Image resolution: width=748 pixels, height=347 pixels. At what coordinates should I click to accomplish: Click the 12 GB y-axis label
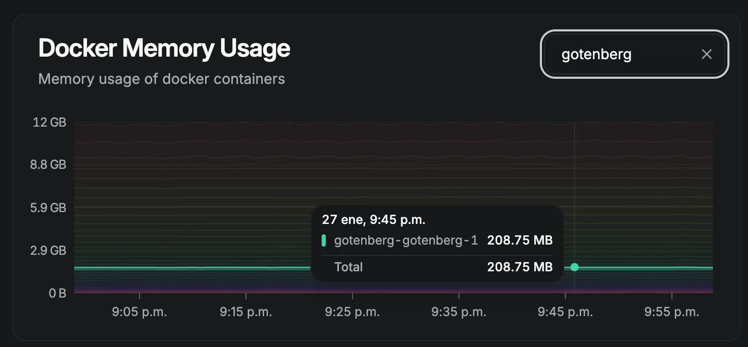50,123
